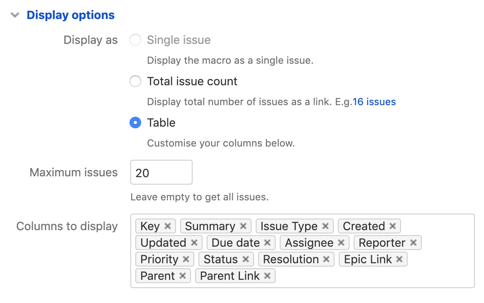
Task: Collapse the Display options section
Action: click(x=15, y=15)
